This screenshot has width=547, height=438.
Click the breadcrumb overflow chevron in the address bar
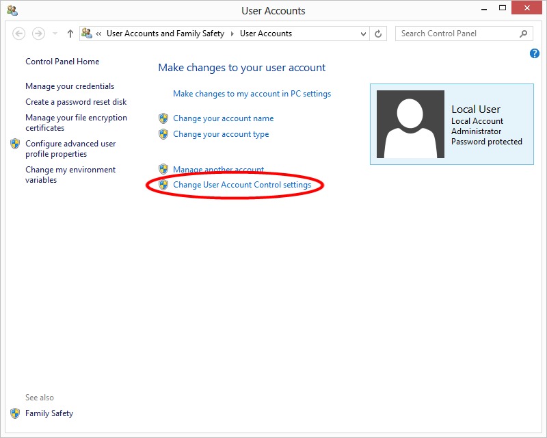(98, 34)
